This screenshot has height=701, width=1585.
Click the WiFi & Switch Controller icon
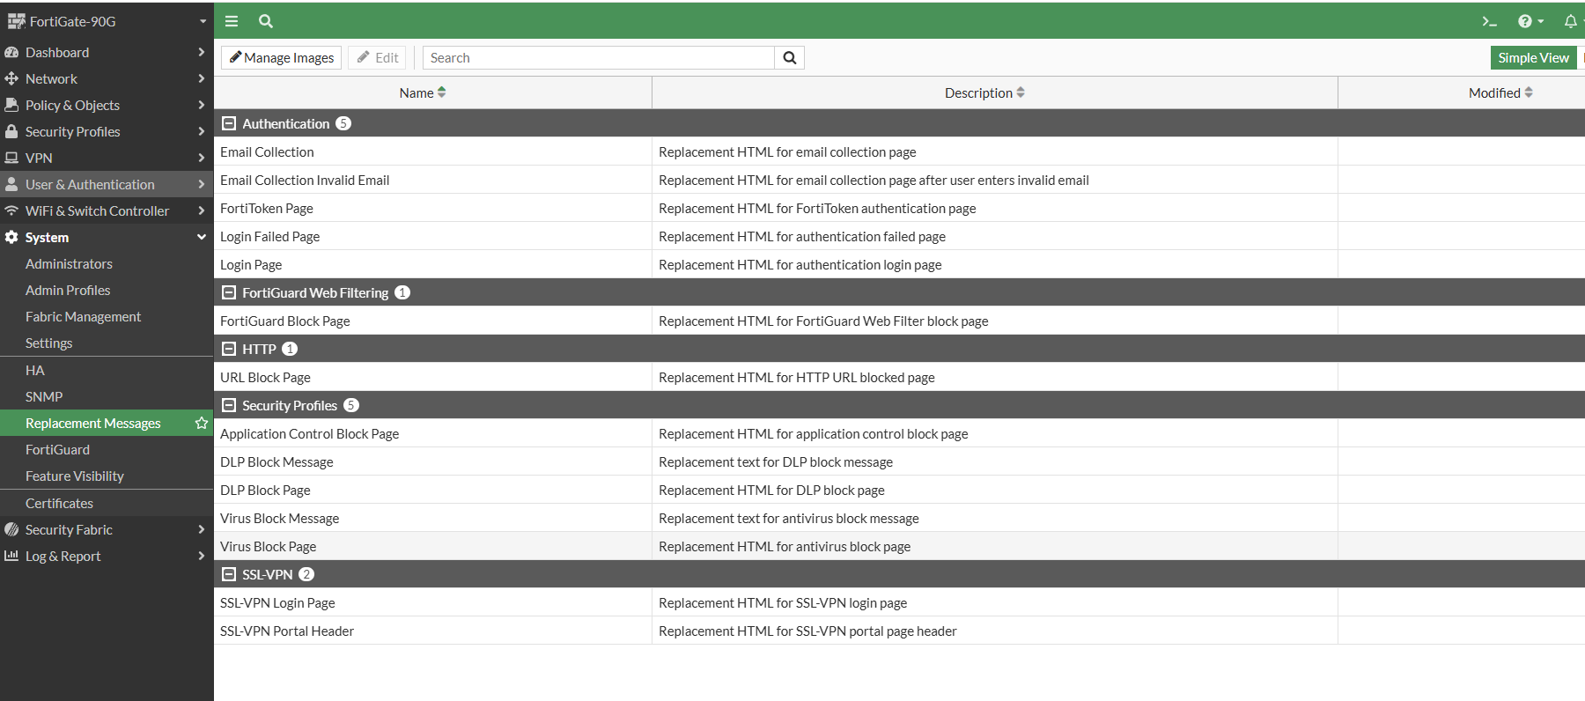(x=11, y=210)
